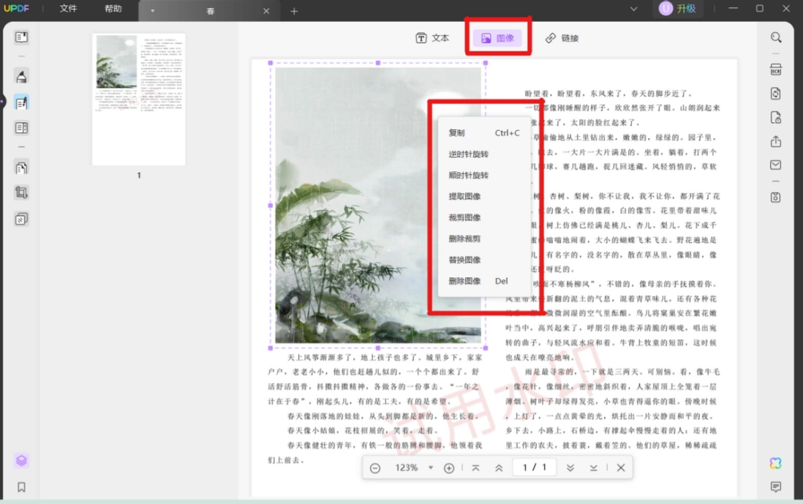803x504 pixels.
Task: Click the OCR recognition icon
Action: click(x=776, y=69)
